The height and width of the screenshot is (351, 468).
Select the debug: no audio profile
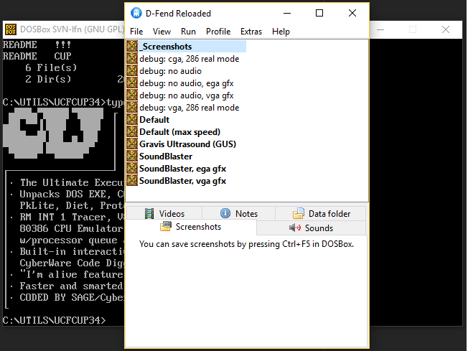[170, 71]
